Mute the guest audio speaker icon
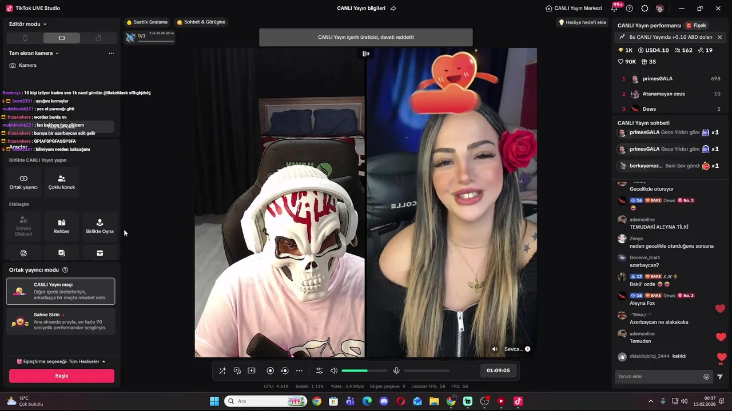732x411 pixels. (495, 349)
